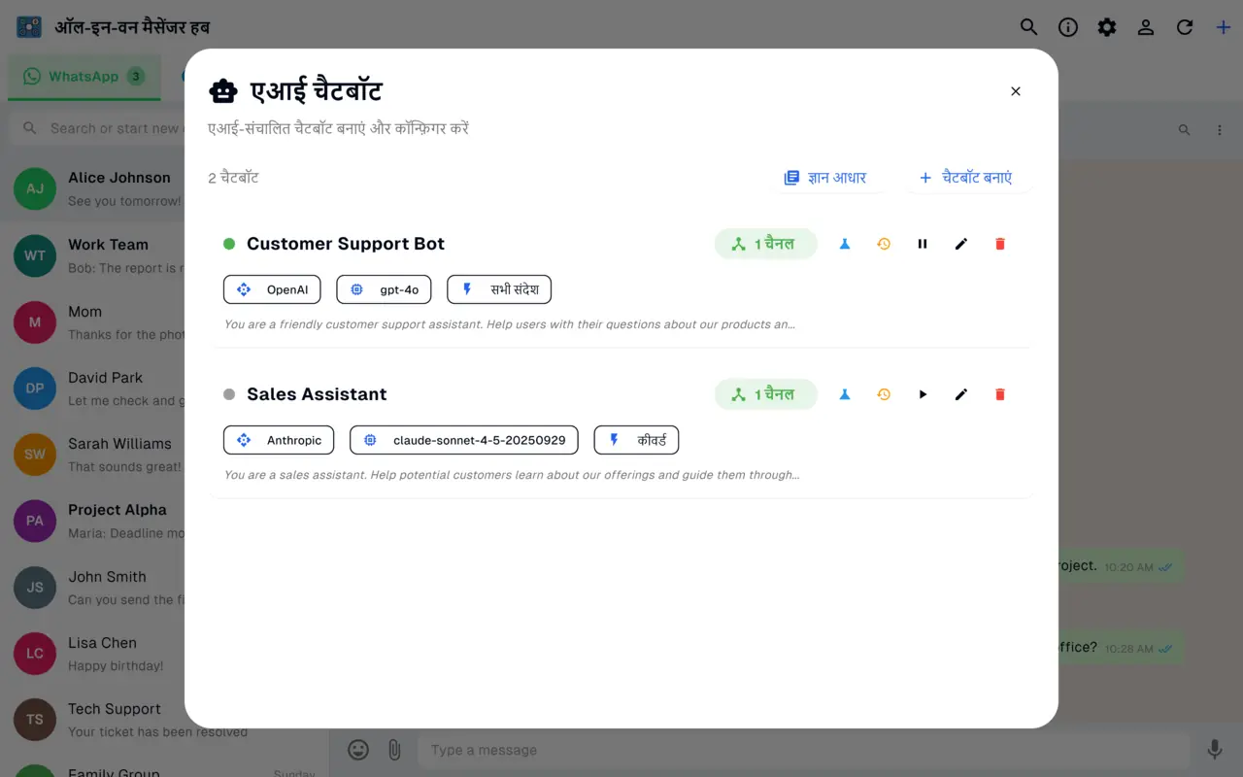Delete the Customer Support Bot

pos(1000,244)
